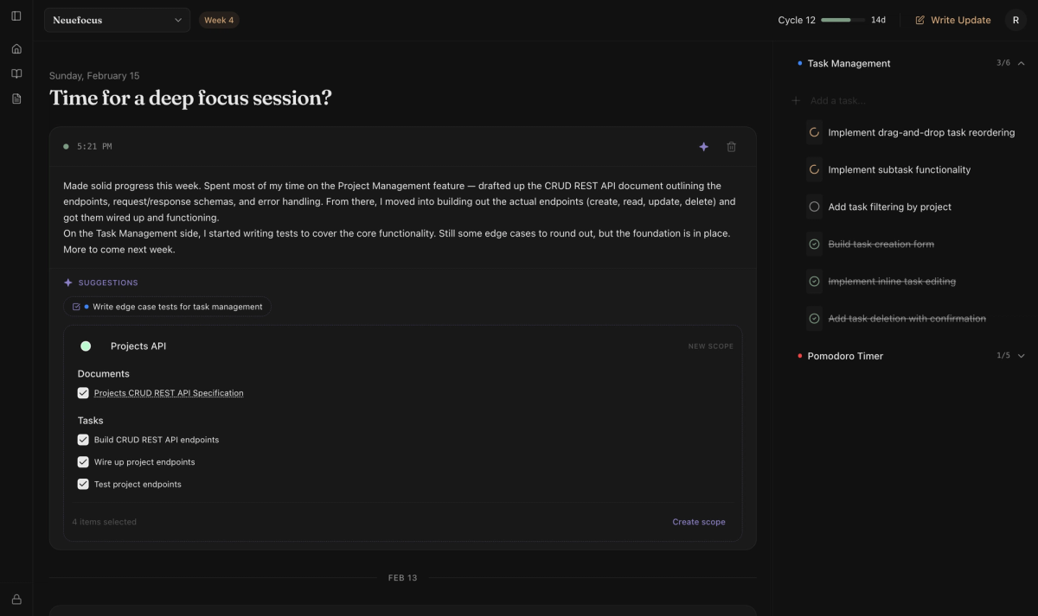Click the plus icon next to Add a task
1038x616 pixels.
click(x=795, y=100)
